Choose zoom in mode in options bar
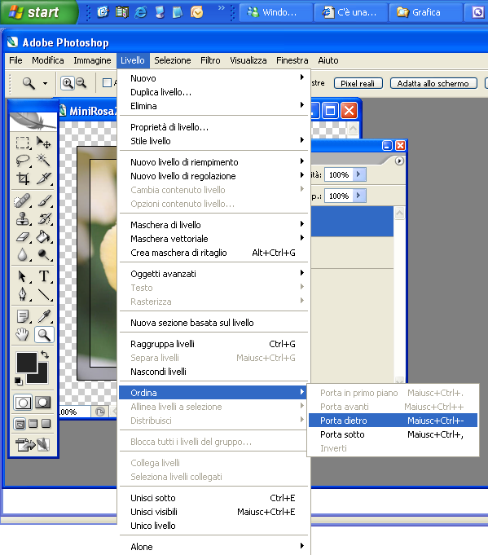The width and height of the screenshot is (488, 555). 68,83
